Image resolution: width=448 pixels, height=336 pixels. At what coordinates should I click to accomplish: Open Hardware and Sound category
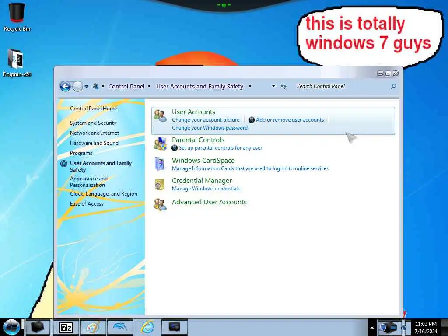point(94,143)
